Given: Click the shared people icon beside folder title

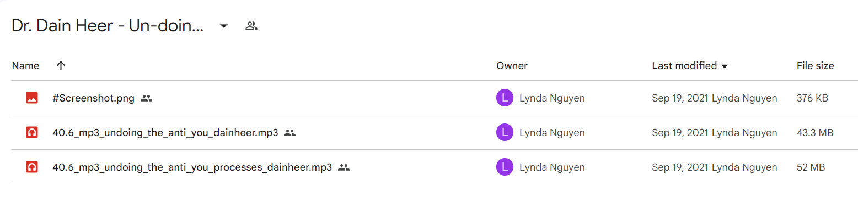Looking at the screenshot, I should [251, 26].
